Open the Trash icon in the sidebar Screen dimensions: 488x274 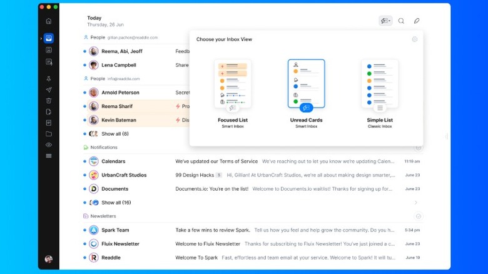(49, 101)
